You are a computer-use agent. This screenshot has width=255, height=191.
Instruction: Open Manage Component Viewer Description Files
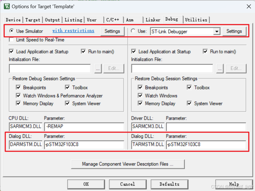click(128, 164)
